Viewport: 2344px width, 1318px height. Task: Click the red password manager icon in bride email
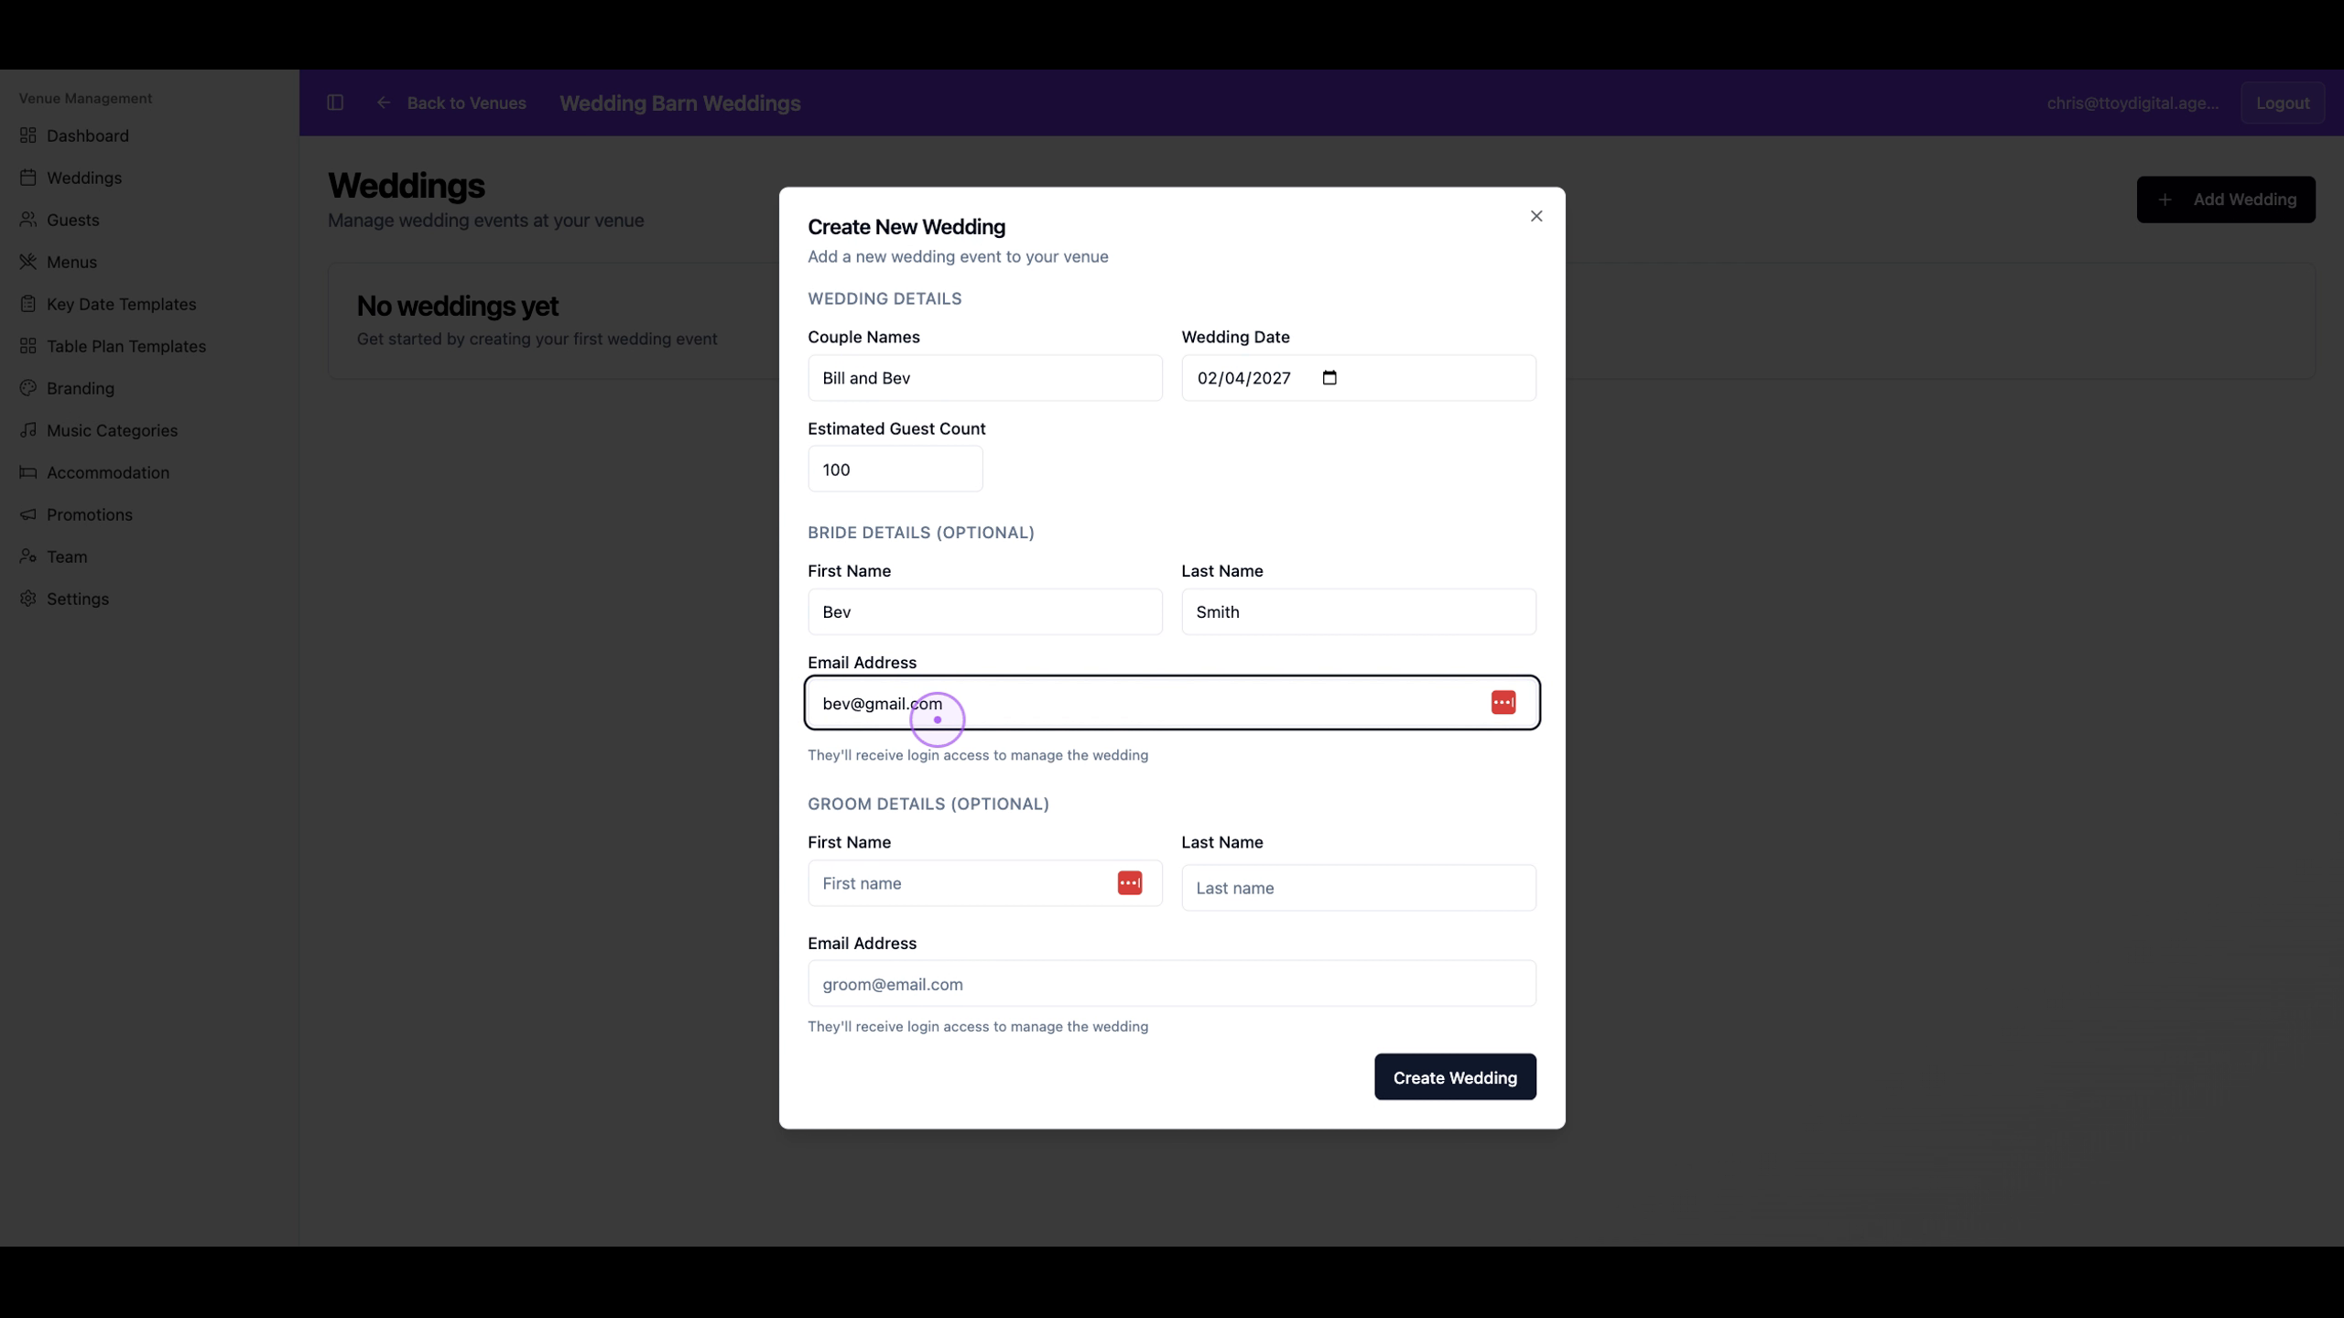coord(1503,702)
